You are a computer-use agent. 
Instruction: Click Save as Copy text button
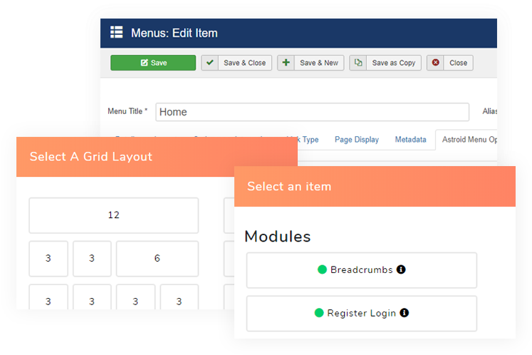[394, 63]
